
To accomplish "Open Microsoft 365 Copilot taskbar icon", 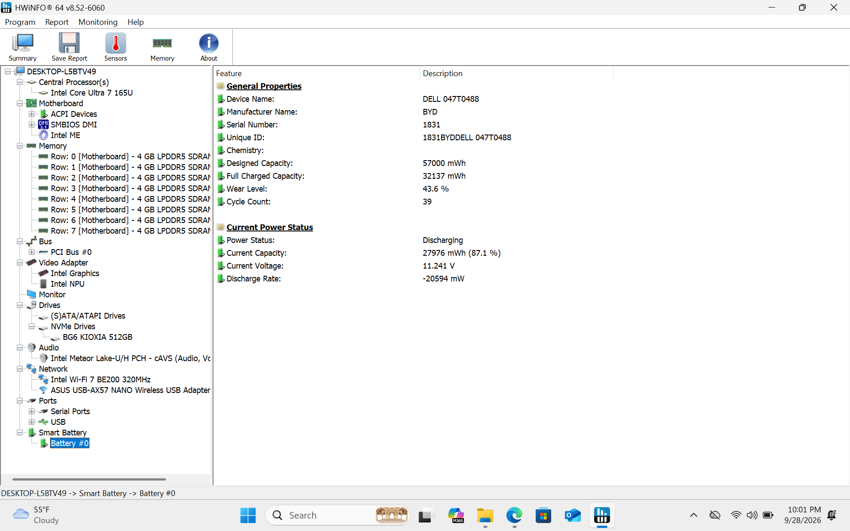I will [x=456, y=516].
